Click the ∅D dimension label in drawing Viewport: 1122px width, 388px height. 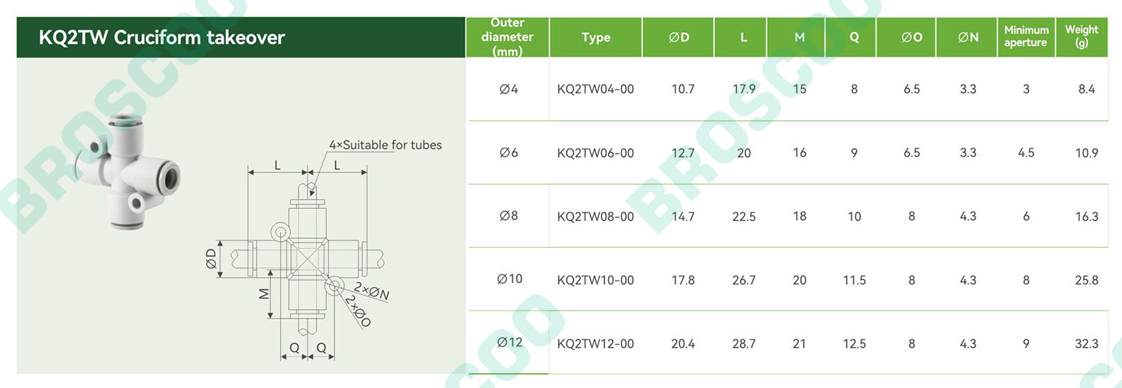tap(211, 260)
